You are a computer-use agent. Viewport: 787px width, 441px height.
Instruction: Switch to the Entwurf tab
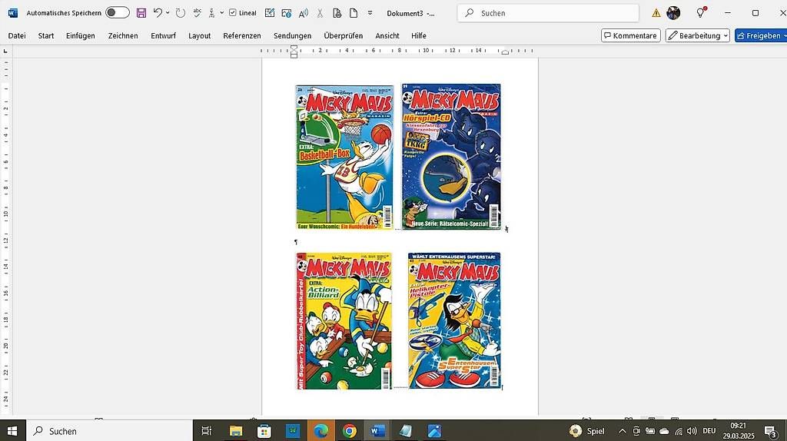(x=163, y=35)
